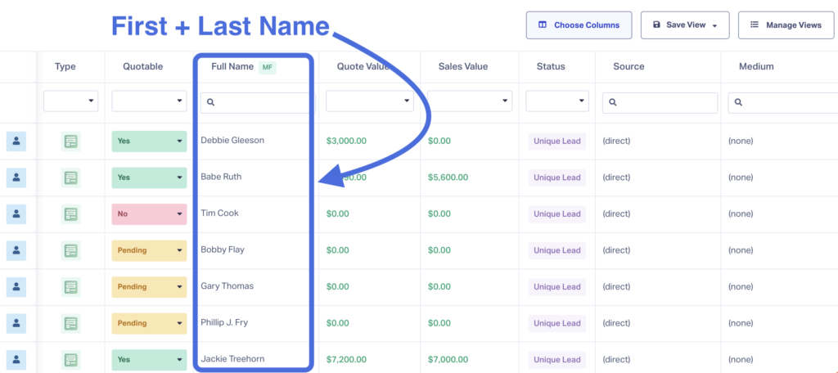Click the form type icon in Bobby Flay's row
The width and height of the screenshot is (838, 373).
[70, 250]
